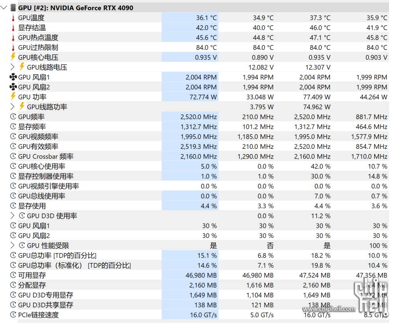Select the GPU D3D共享显存 row label
394x323 pixels.
pyautogui.click(x=46, y=305)
